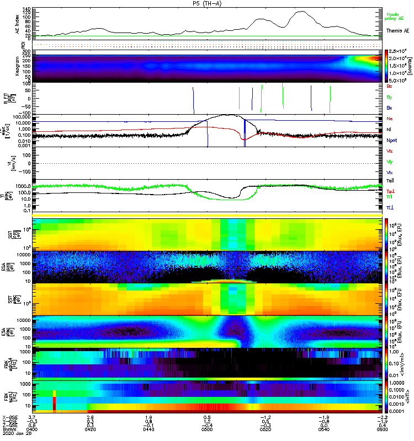The width and height of the screenshot is (414, 441).
Task: Click the "ESA elec [eV]" axis label
Action: [8, 332]
